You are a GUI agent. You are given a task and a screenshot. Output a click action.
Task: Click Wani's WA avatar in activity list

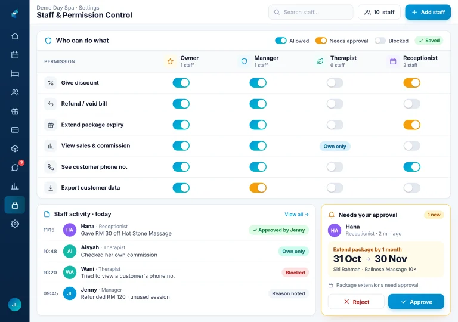(70, 273)
